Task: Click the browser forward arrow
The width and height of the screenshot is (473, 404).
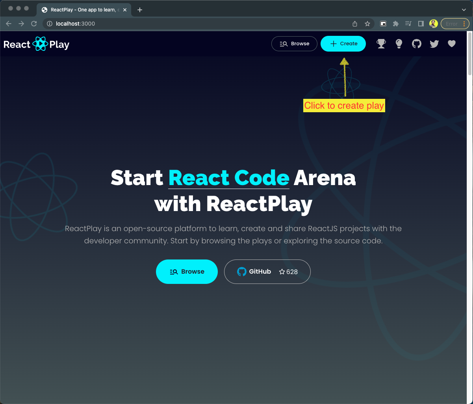Action: (x=21, y=24)
